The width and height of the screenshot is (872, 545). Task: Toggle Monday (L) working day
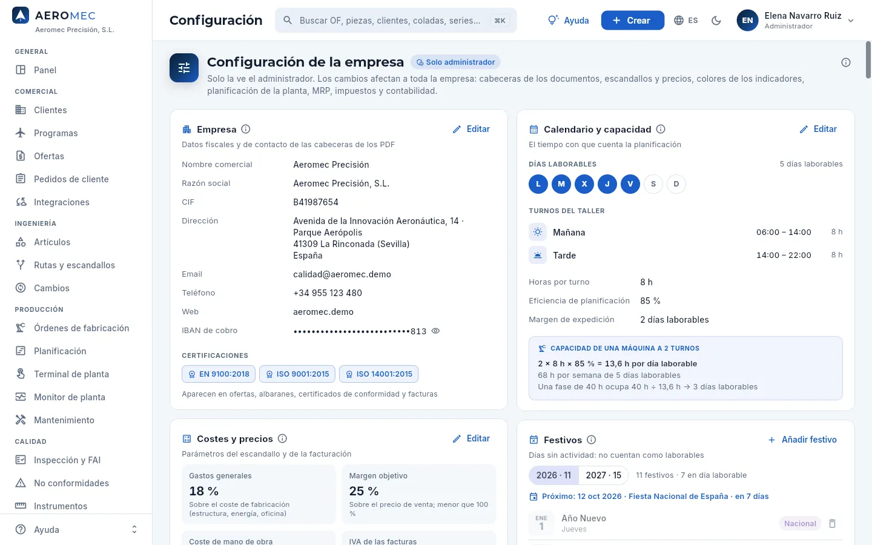538,184
